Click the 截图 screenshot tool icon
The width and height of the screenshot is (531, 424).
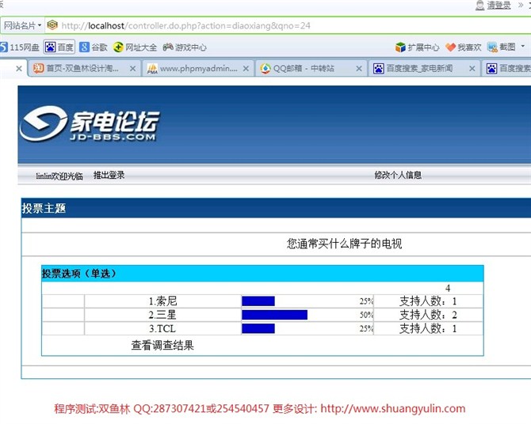point(493,47)
